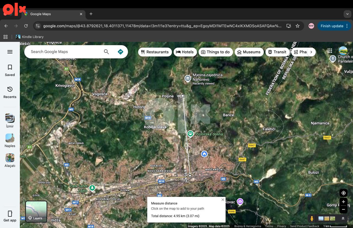Filter map by Hotels

click(x=185, y=52)
